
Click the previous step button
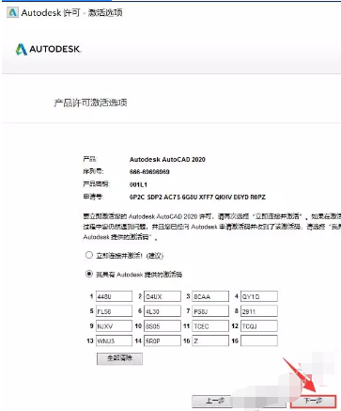tap(215, 401)
